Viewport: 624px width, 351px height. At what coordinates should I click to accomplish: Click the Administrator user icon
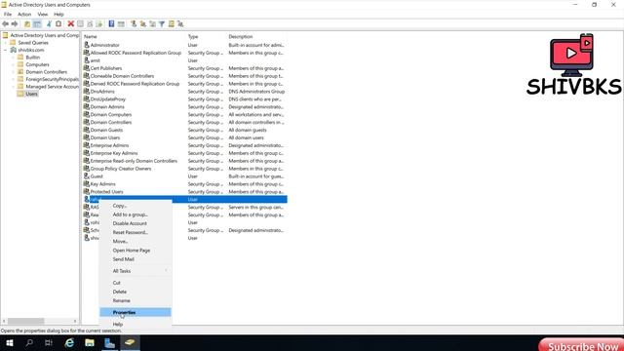click(87, 45)
